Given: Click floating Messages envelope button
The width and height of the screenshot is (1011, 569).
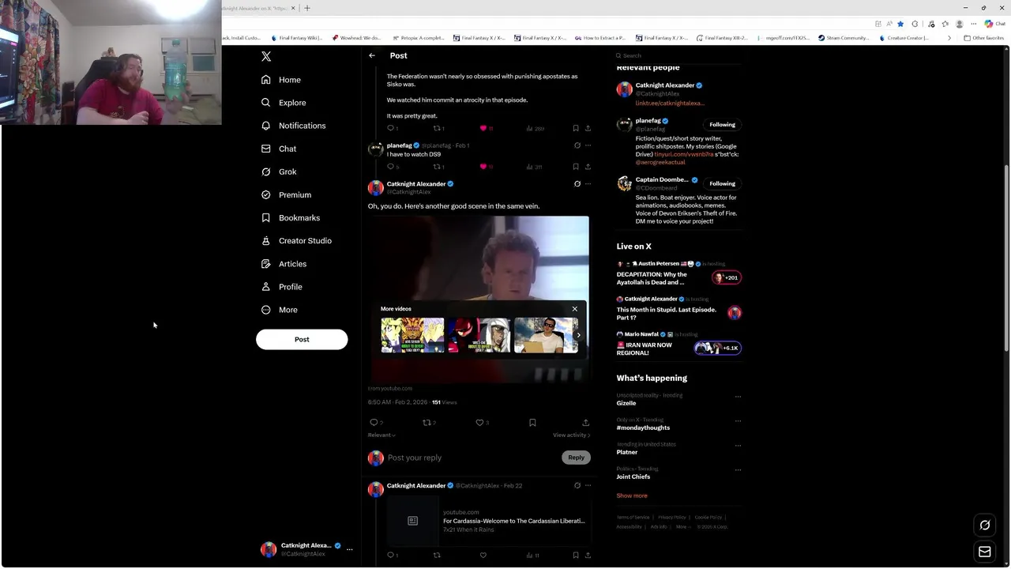Looking at the screenshot, I should tap(985, 552).
